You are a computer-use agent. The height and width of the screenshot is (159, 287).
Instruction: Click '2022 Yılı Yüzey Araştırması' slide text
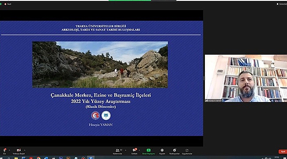101,102
